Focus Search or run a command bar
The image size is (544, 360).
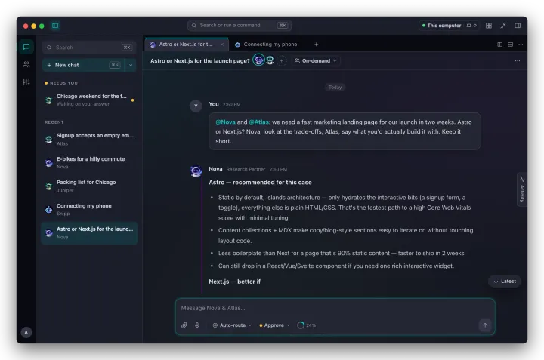(240, 26)
